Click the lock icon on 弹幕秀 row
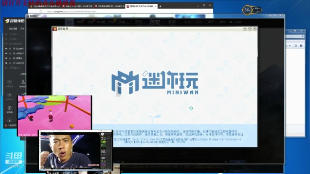 coord(10,58)
